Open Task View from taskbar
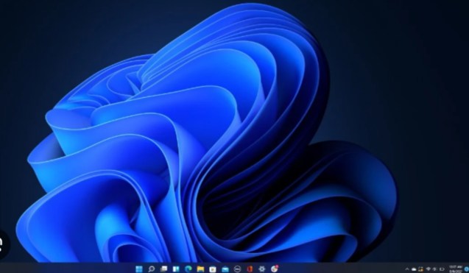469x273 pixels. (x=163, y=269)
